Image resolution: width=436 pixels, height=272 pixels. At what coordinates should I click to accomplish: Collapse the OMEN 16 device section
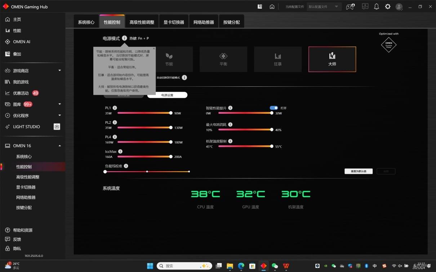point(60,146)
